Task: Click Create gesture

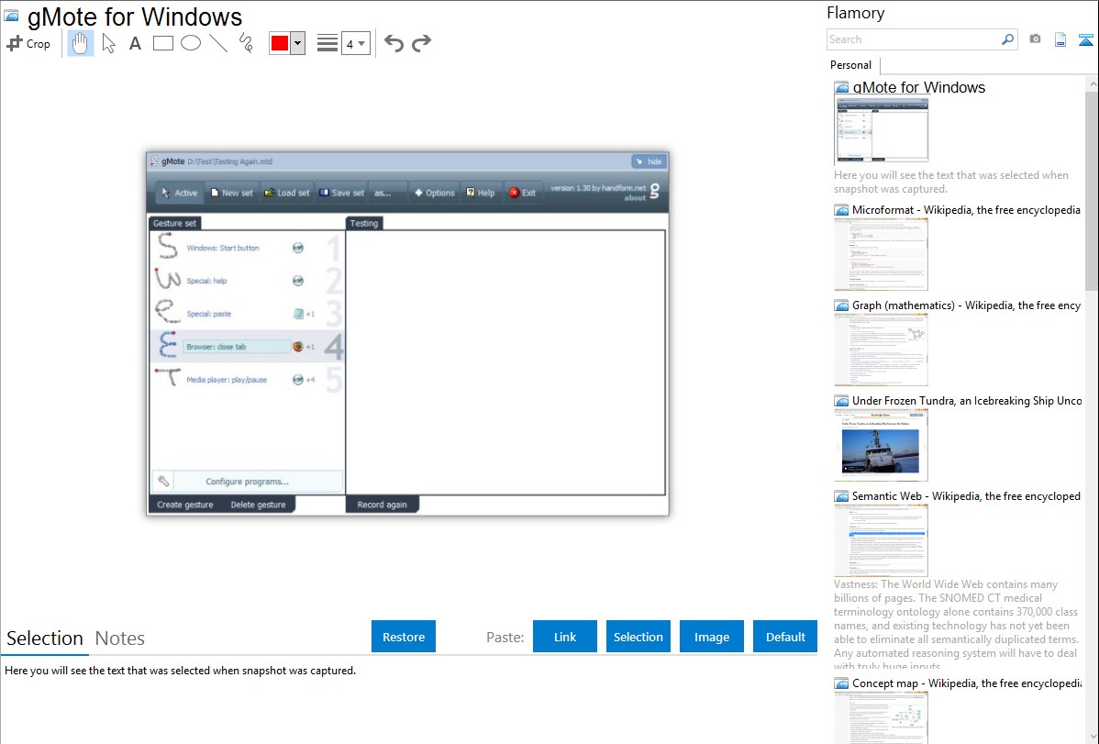Action: (x=185, y=505)
